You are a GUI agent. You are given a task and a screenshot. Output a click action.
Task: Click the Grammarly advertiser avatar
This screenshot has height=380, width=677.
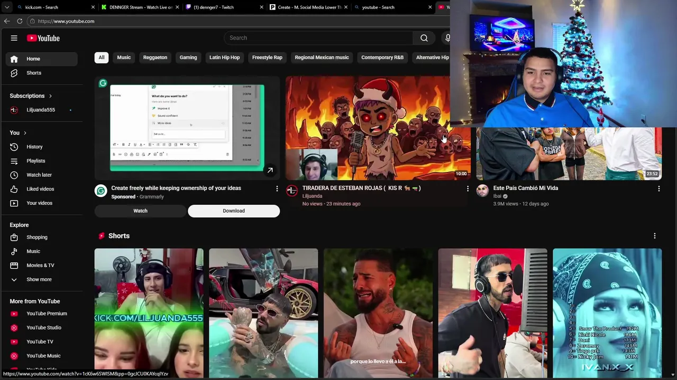(100, 191)
